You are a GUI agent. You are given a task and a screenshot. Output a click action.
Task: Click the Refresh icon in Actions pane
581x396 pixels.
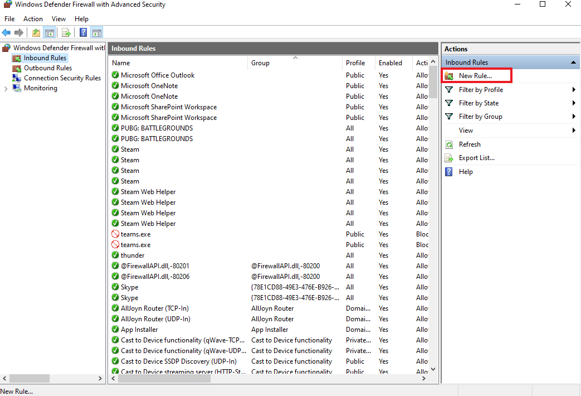[x=449, y=145]
